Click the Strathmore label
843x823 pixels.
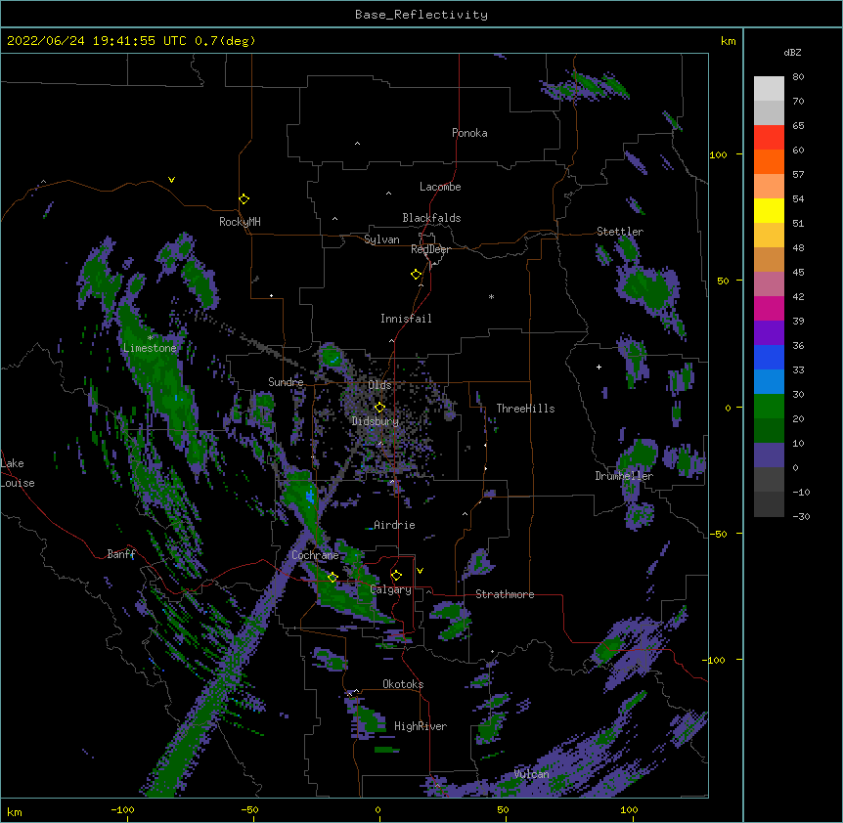point(505,594)
